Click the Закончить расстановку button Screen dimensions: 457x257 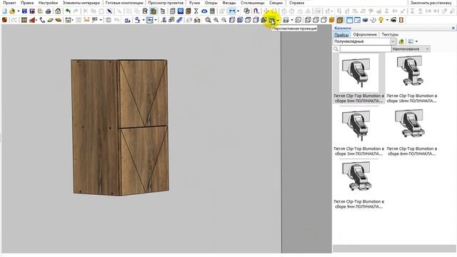(x=431, y=3)
